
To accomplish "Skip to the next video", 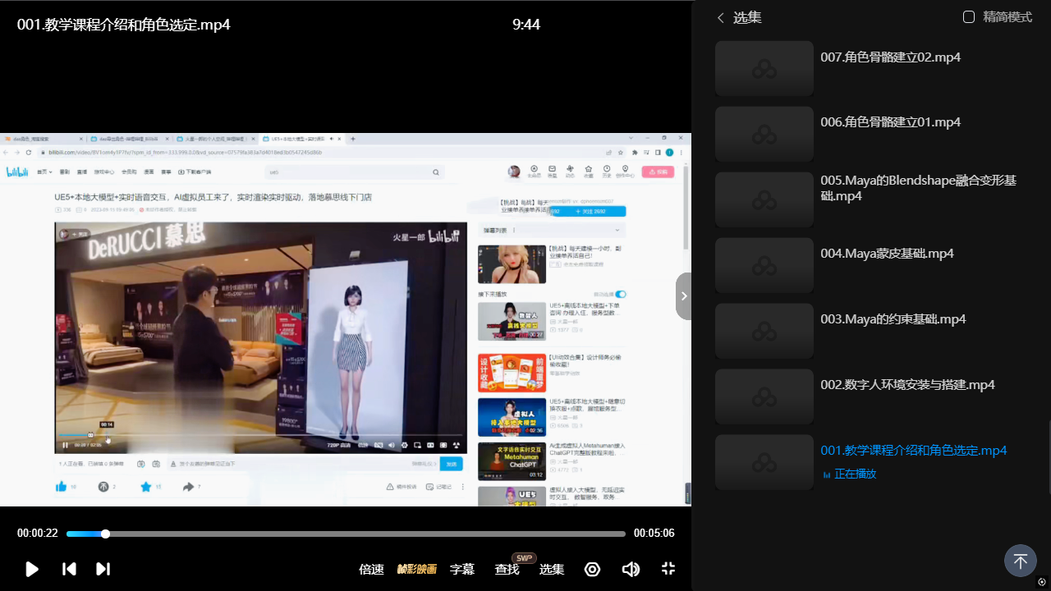I will (x=103, y=569).
